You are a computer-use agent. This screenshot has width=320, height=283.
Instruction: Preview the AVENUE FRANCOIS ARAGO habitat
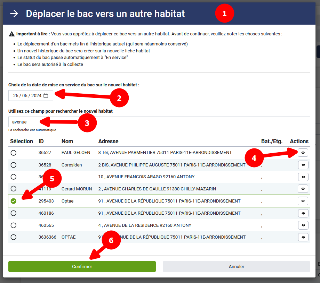[303, 177]
